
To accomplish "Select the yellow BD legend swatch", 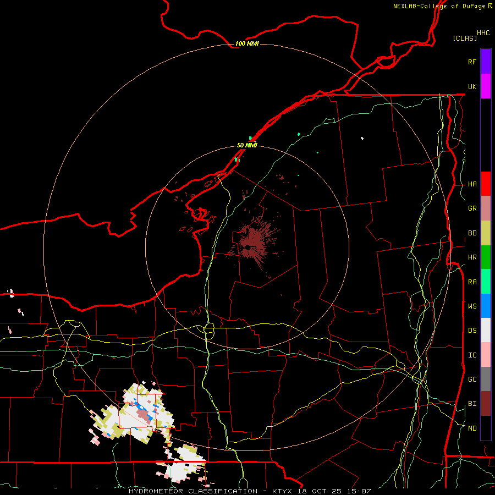I will coord(486,233).
